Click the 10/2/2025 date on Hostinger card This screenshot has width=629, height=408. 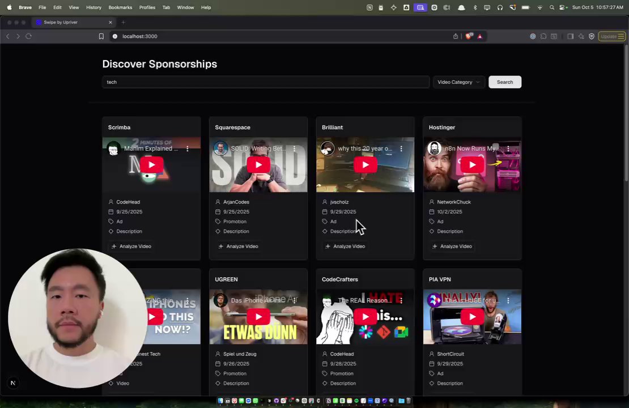coord(449,211)
